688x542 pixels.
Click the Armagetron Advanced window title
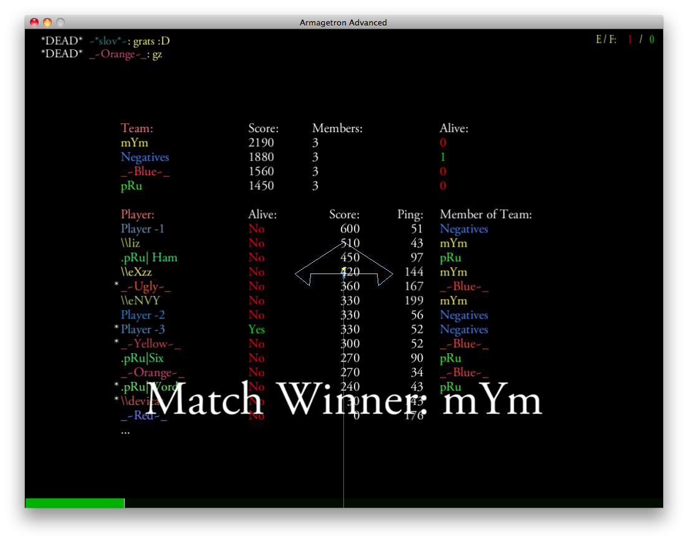pyautogui.click(x=343, y=22)
